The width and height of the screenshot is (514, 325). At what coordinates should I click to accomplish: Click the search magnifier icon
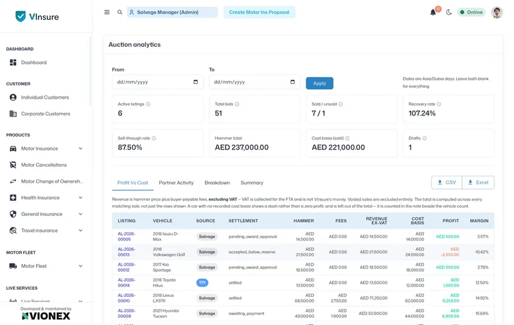[120, 12]
